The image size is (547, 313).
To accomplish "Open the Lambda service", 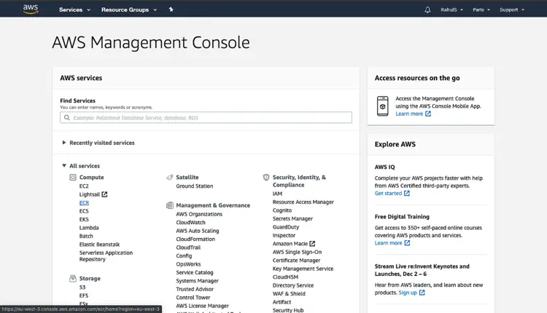I will 89,228.
